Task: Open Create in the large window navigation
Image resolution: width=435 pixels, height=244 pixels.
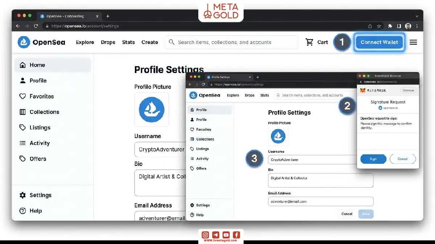Action: point(150,42)
